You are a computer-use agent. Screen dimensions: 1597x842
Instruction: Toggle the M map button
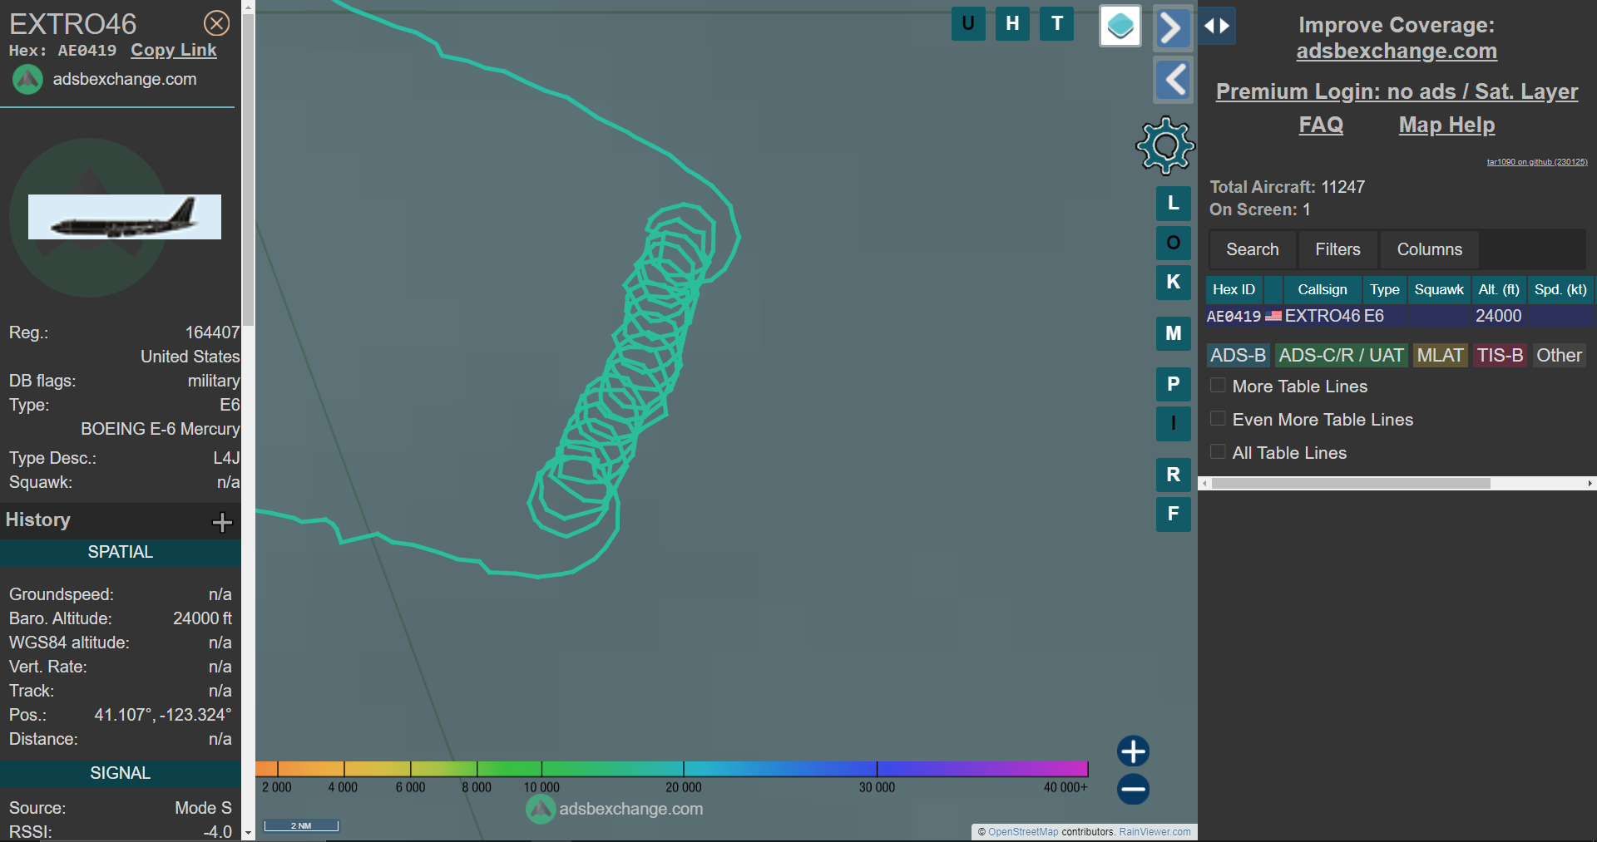point(1174,333)
